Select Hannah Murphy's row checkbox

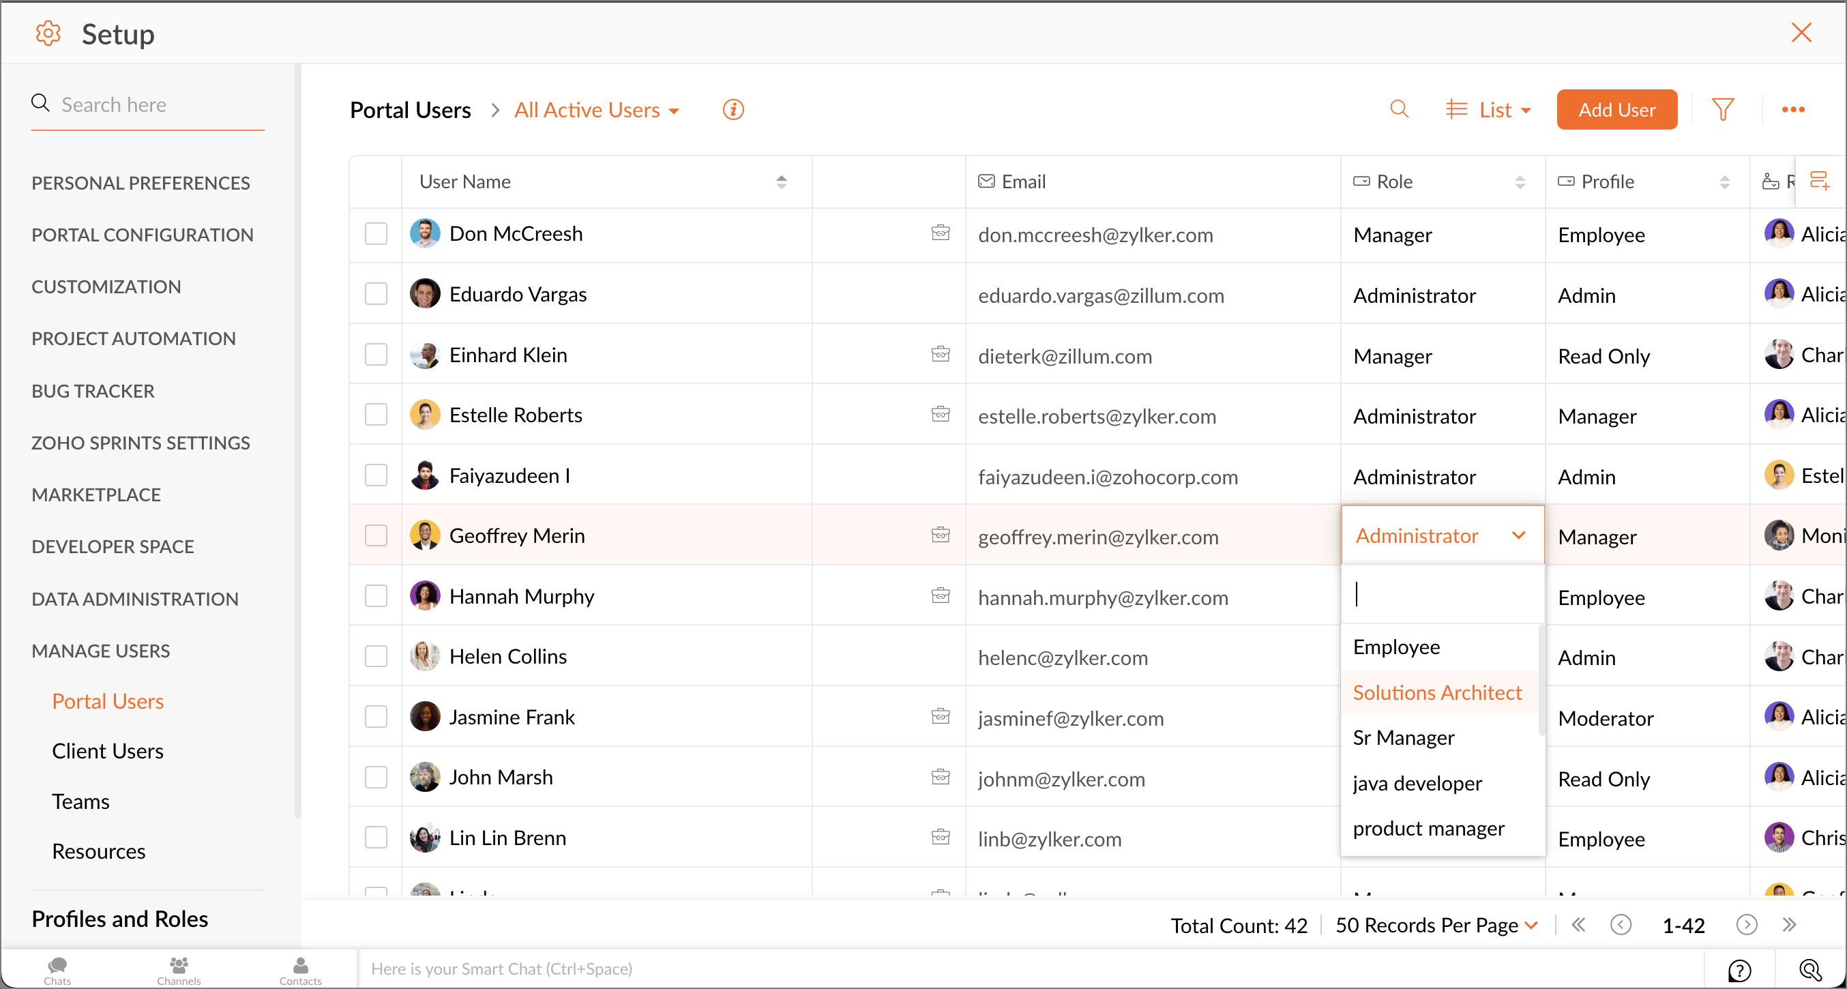(x=376, y=596)
